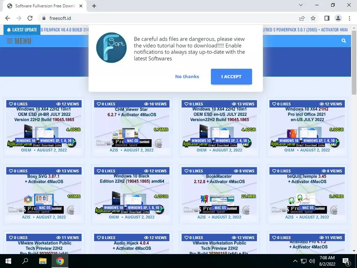
Task: Open Windows taskbar search
Action: coord(25,261)
